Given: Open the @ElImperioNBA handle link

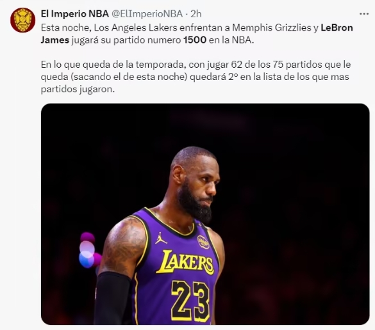Looking at the screenshot, I should (x=147, y=14).
